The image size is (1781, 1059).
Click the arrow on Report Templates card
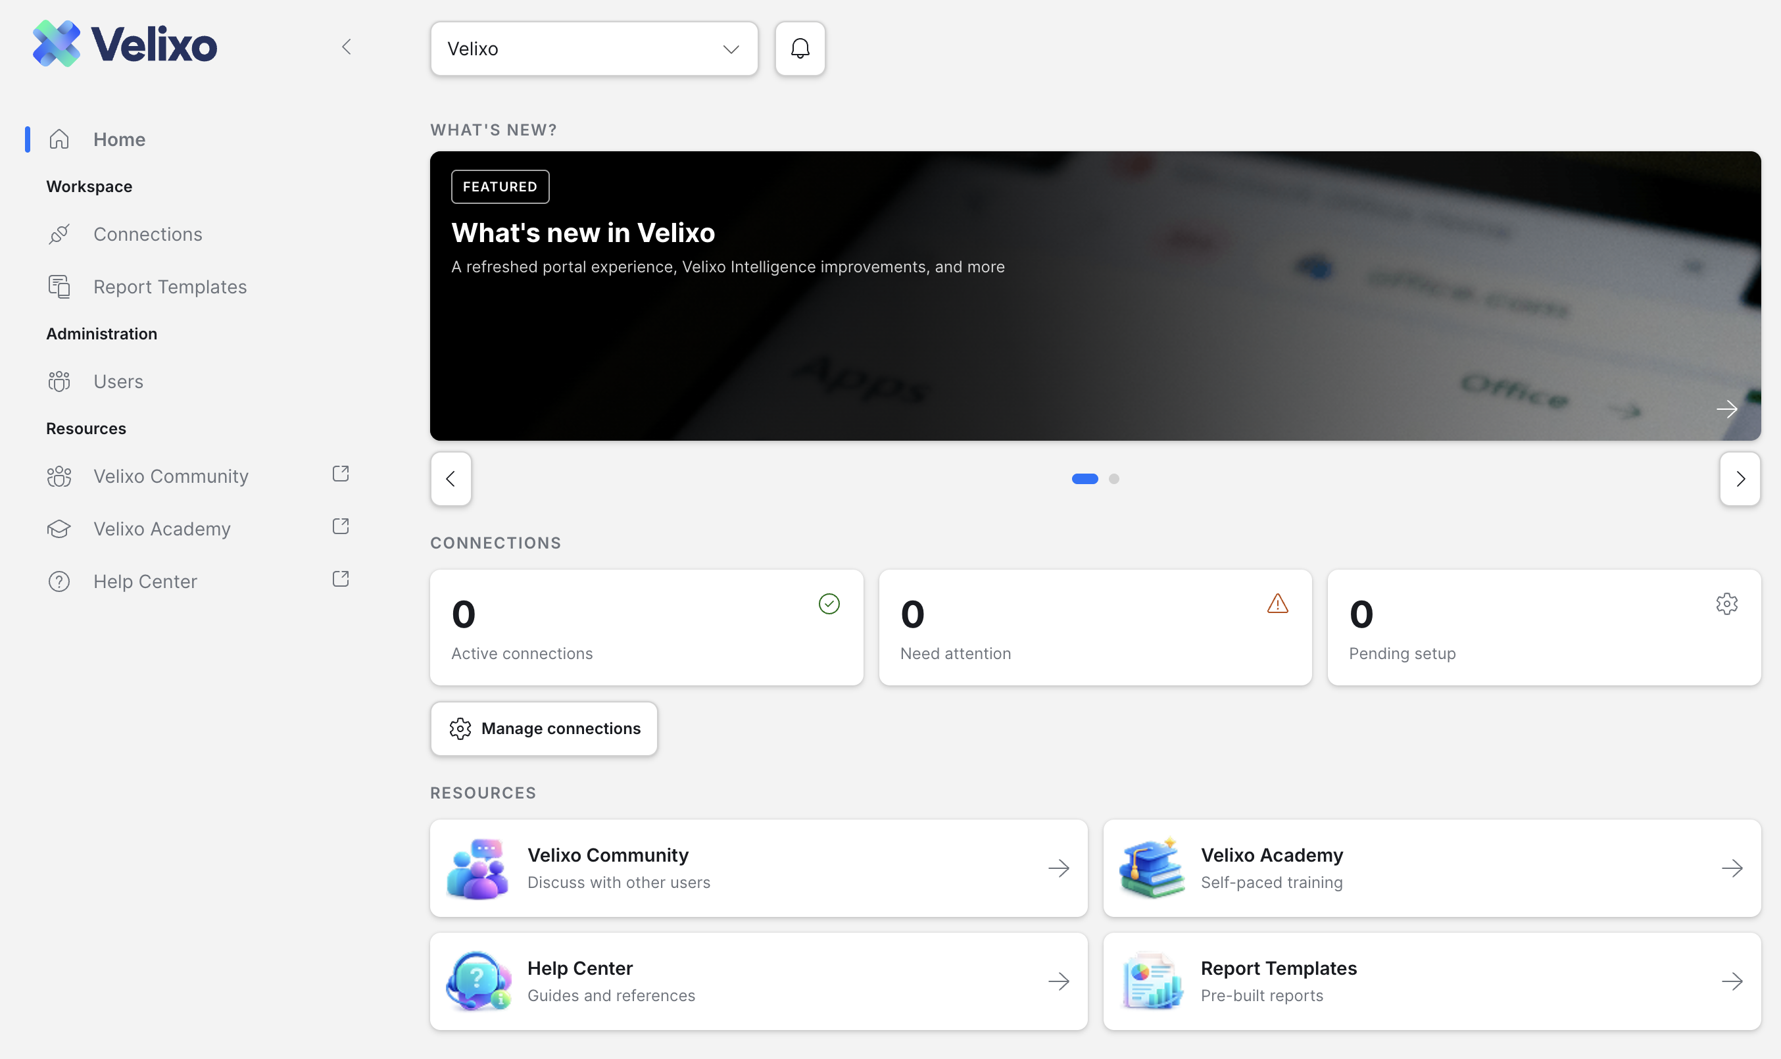point(1732,981)
